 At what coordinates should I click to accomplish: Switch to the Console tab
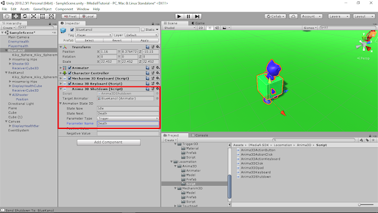pos(200,135)
